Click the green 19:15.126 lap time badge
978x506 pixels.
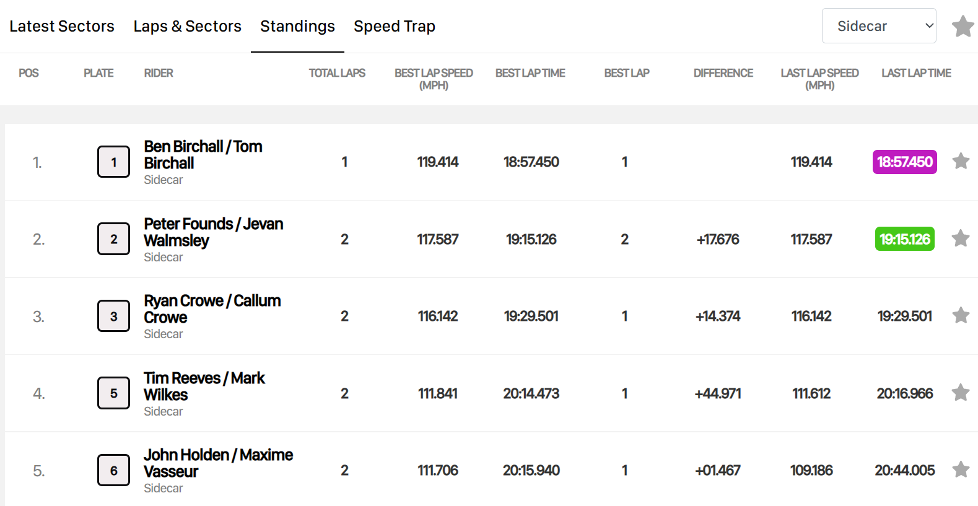coord(904,239)
